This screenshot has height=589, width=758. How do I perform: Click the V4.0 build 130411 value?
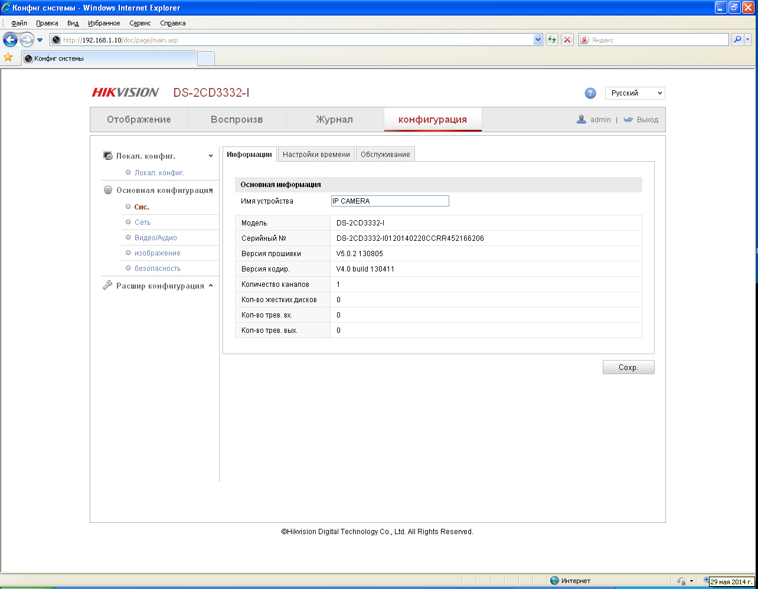[365, 269]
